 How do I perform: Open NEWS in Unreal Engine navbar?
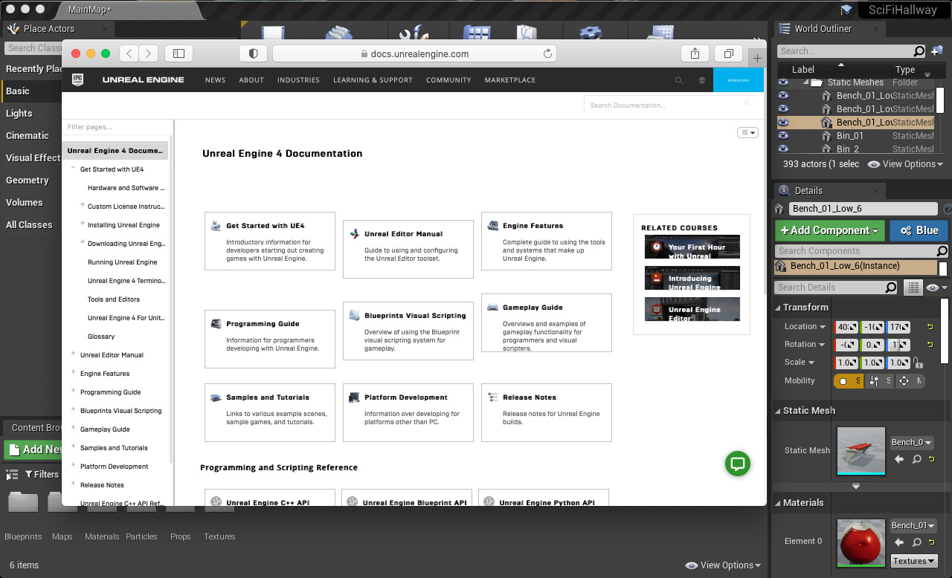tap(216, 80)
